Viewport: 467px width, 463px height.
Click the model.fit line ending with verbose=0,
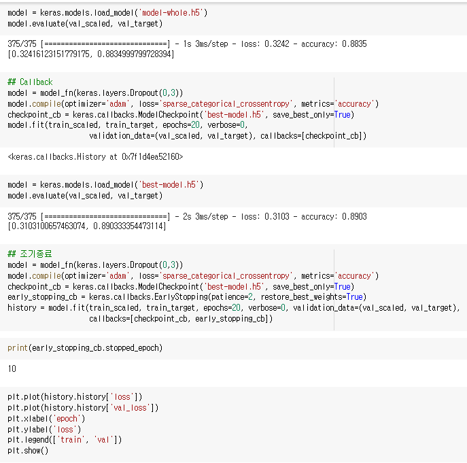(128, 125)
